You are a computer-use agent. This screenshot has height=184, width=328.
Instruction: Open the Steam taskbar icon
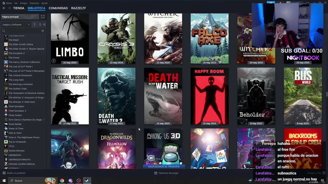click(x=87, y=181)
